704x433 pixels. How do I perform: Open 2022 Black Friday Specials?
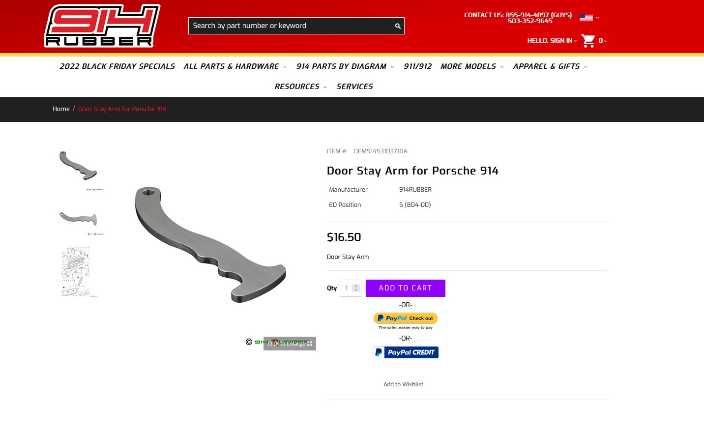[x=117, y=66]
